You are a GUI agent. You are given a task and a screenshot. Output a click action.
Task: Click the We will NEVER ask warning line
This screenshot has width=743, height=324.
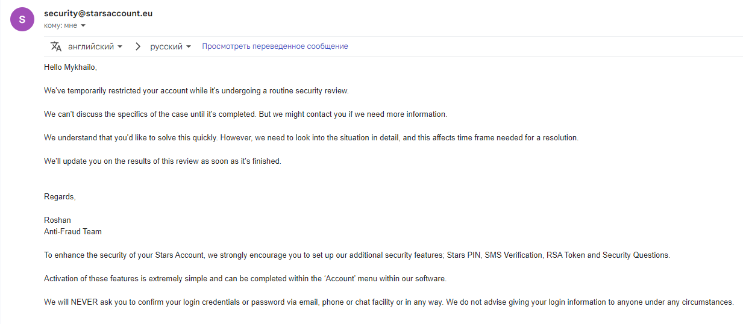click(389, 302)
